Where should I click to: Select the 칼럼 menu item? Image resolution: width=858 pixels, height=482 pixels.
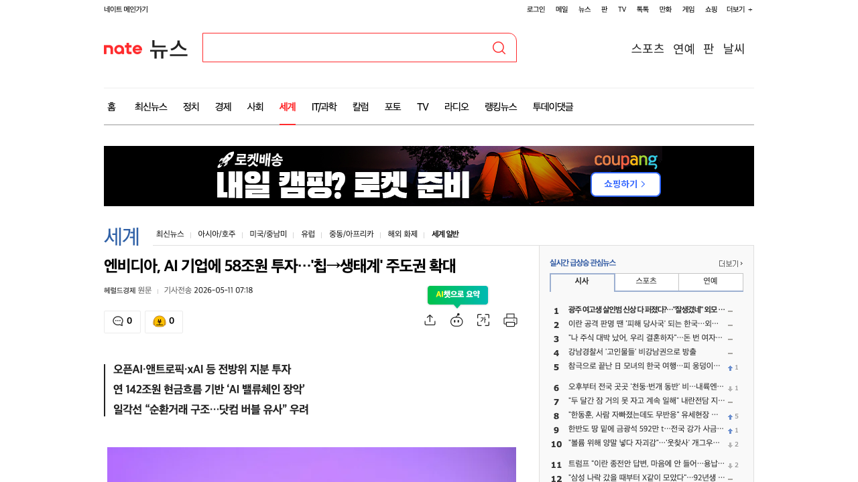click(361, 106)
